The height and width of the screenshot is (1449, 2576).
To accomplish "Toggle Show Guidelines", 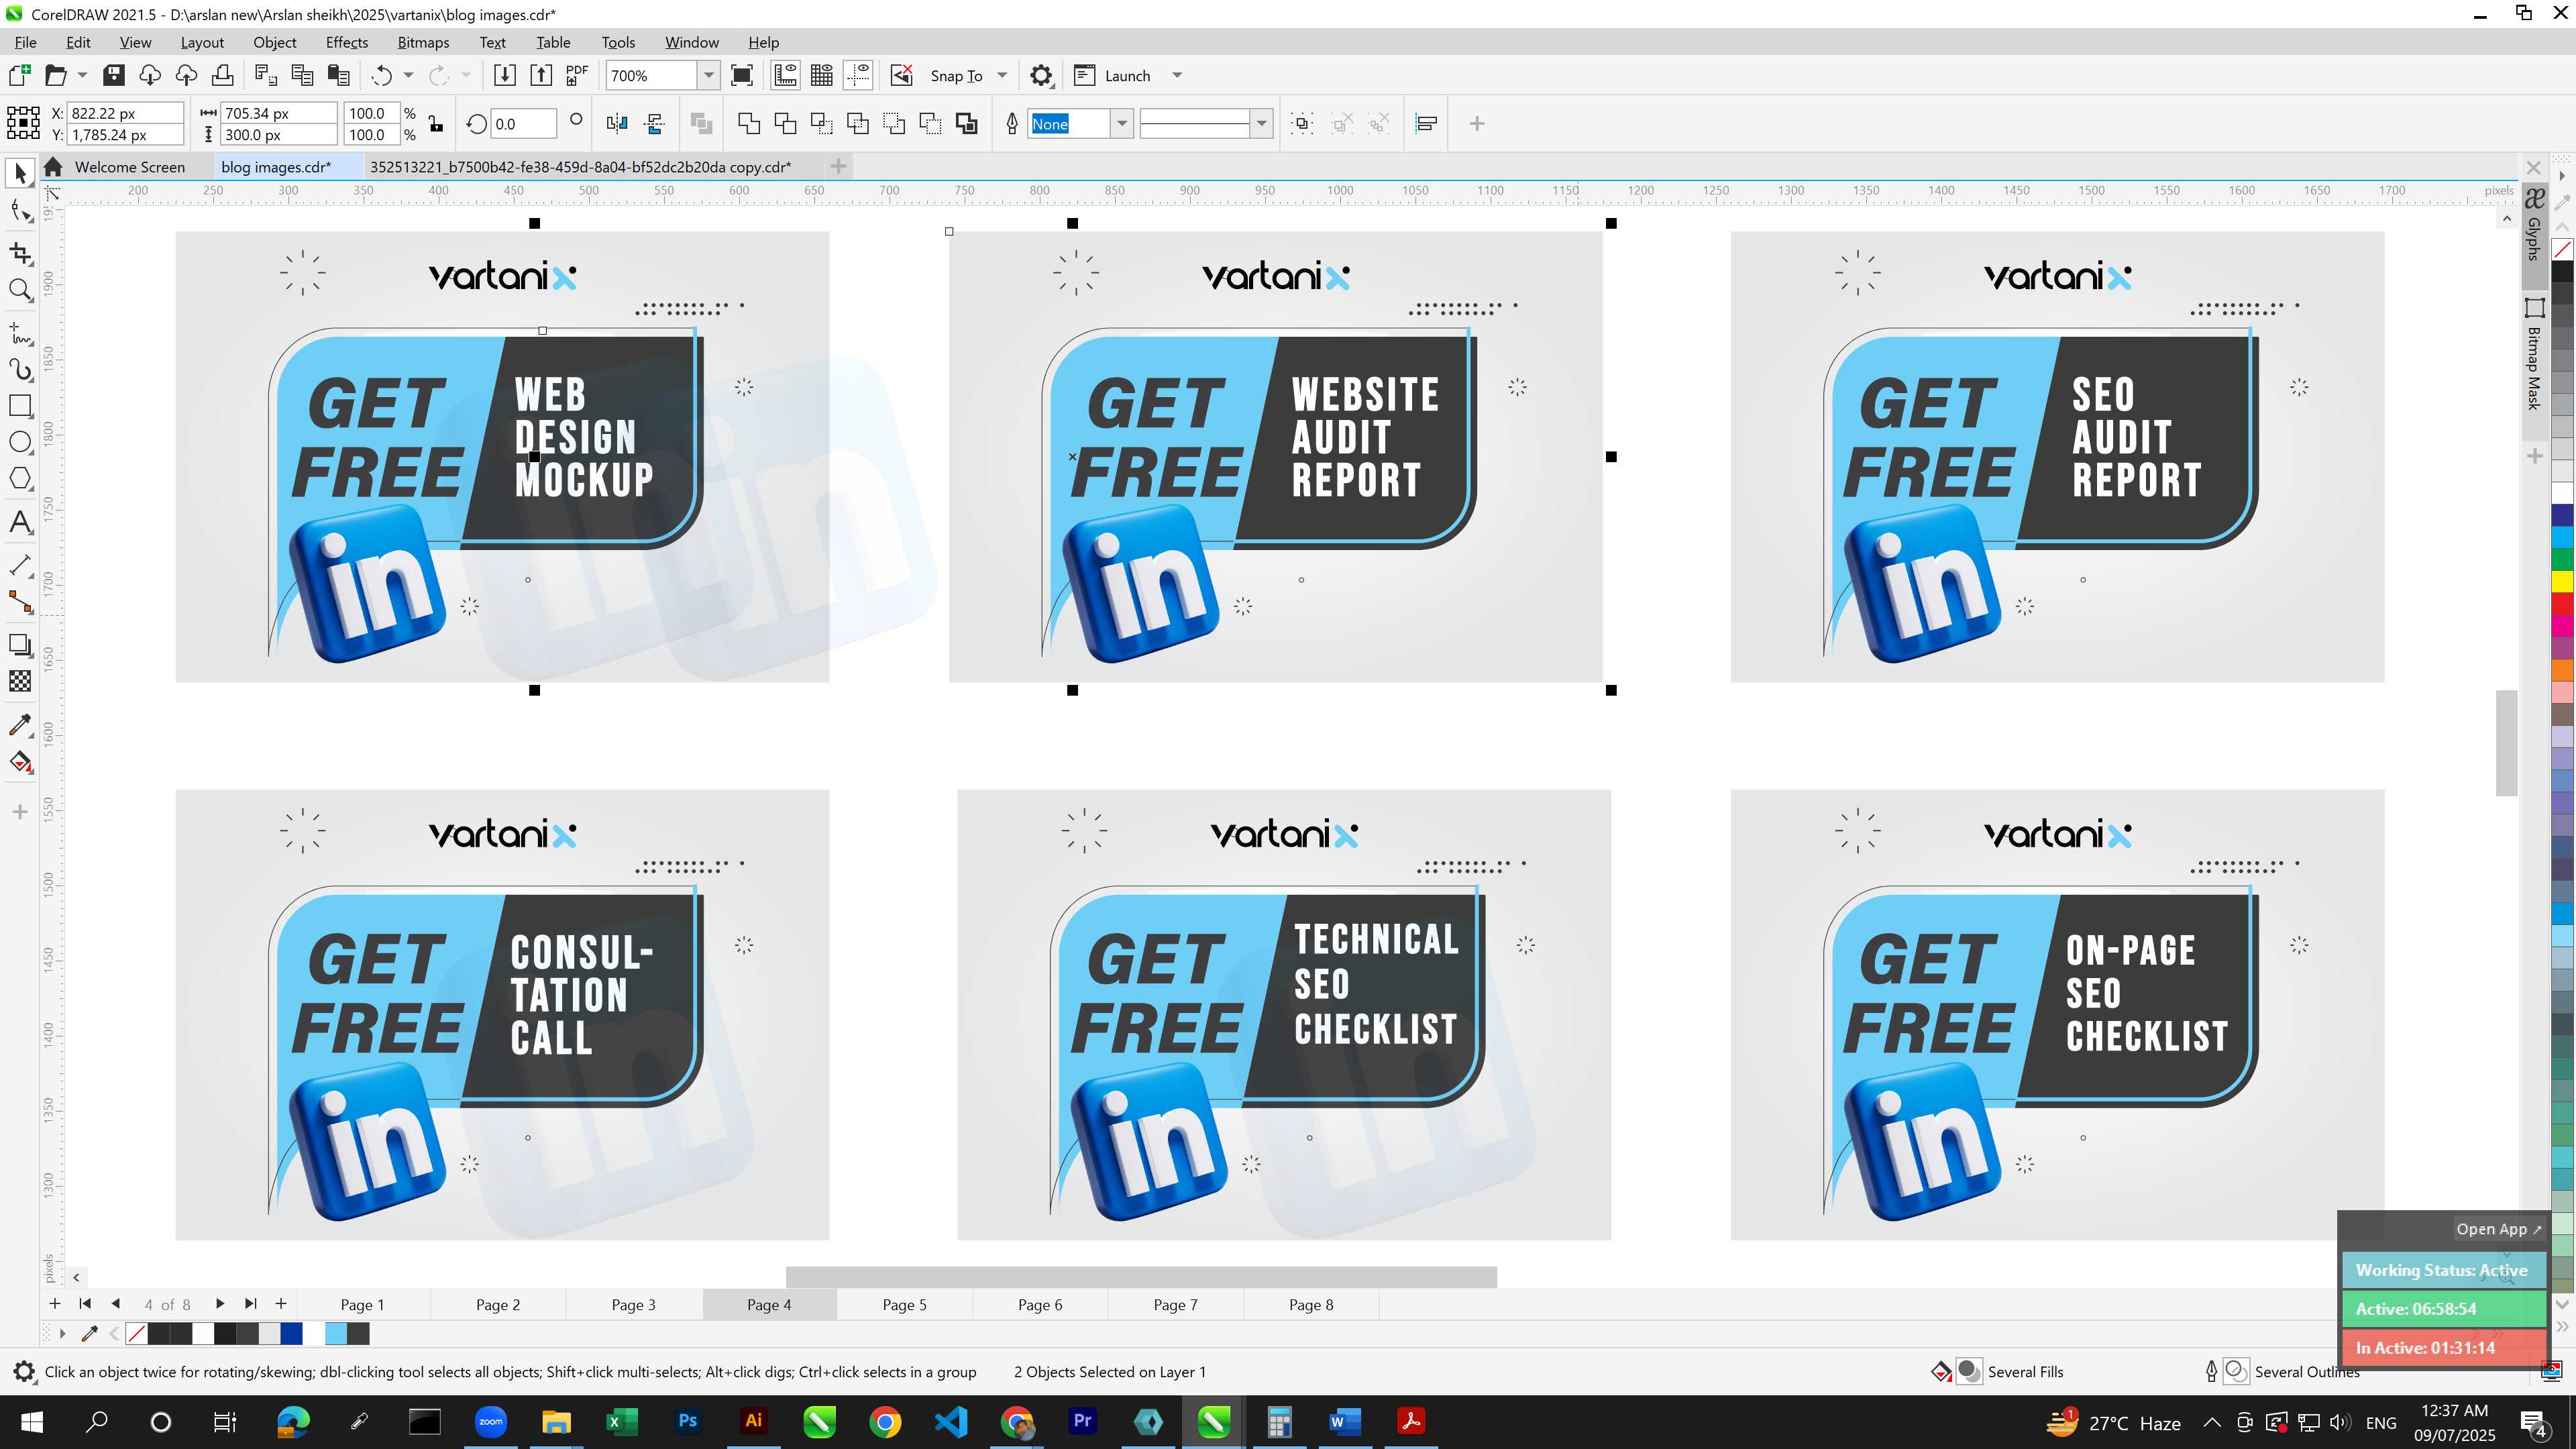I will click(x=858, y=75).
